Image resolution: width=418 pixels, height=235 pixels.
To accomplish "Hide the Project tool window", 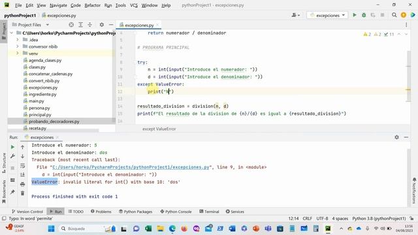I will pos(111,25).
